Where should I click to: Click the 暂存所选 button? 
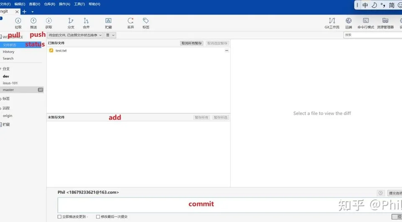(221, 117)
